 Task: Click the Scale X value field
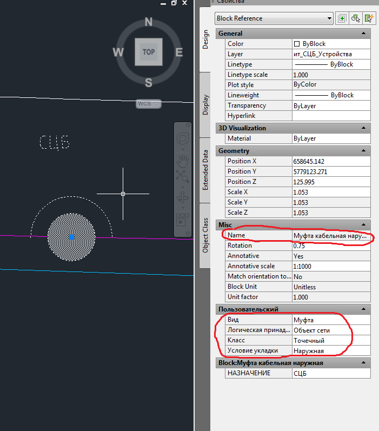coord(331,192)
